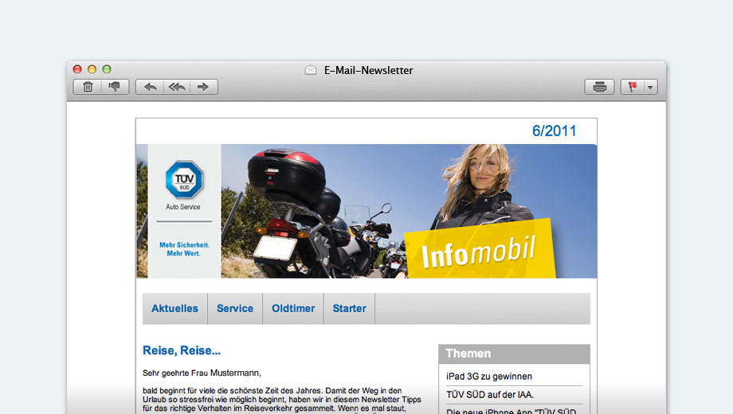Flag the message with the red flag
The width and height of the screenshot is (733, 414).
click(633, 87)
